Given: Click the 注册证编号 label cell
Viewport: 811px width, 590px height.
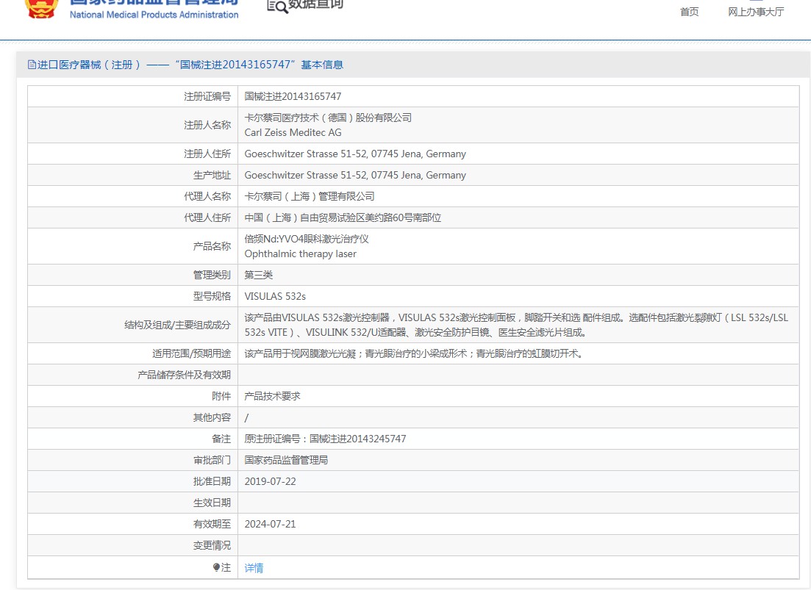Looking at the screenshot, I should tap(132, 96).
